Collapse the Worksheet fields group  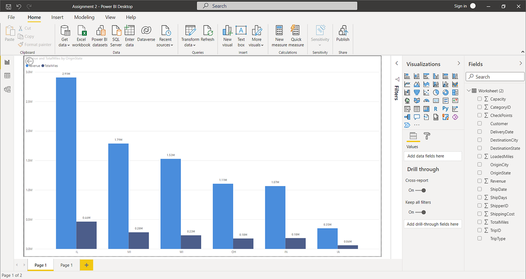tap(469, 90)
